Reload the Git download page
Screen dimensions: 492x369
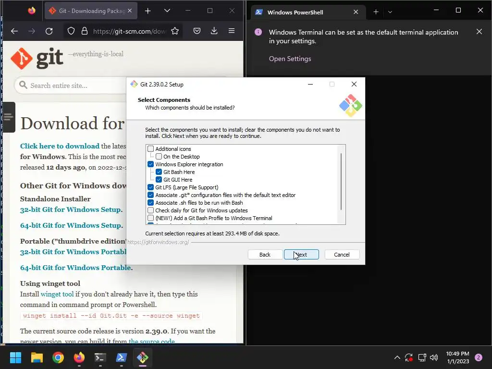[49, 31]
